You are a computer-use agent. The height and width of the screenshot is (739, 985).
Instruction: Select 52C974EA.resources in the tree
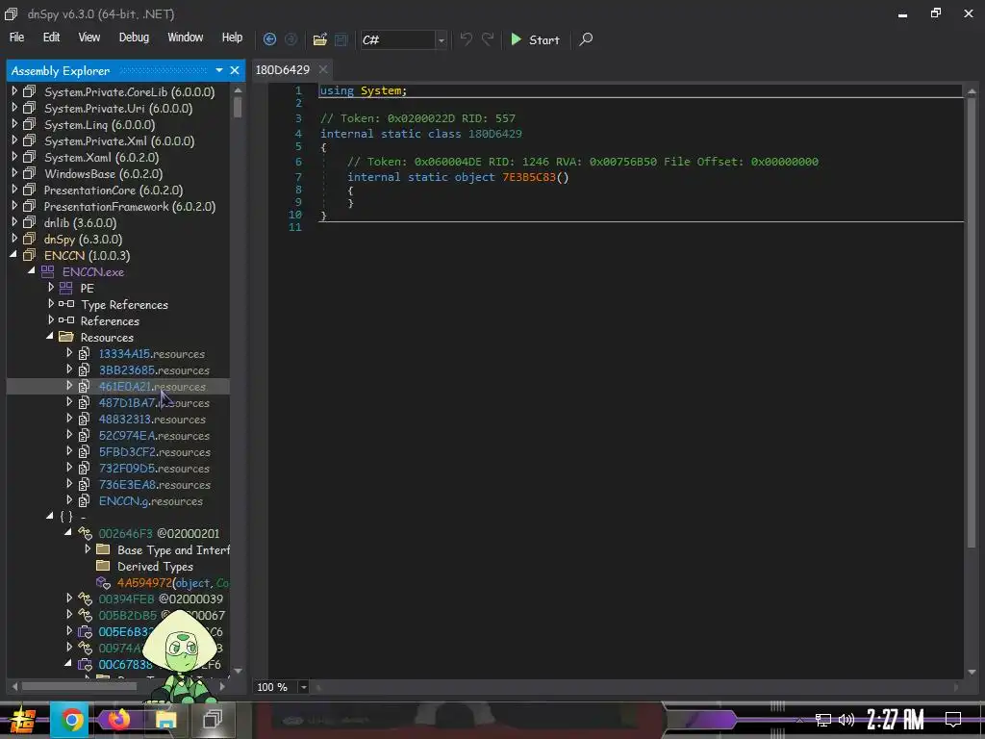[x=154, y=435]
